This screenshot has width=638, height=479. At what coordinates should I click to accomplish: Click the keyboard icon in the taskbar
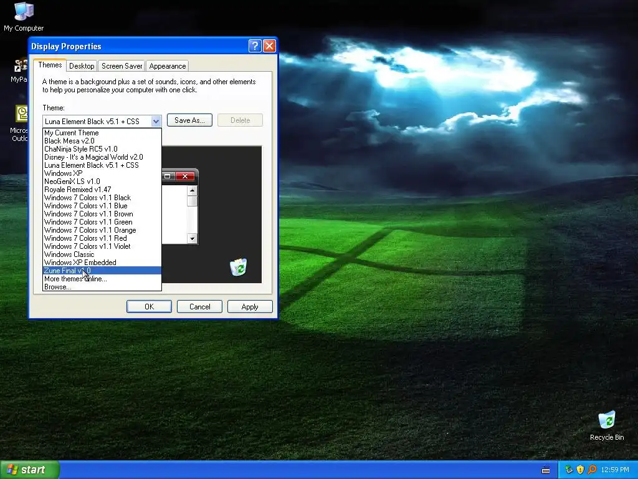pyautogui.click(x=546, y=470)
